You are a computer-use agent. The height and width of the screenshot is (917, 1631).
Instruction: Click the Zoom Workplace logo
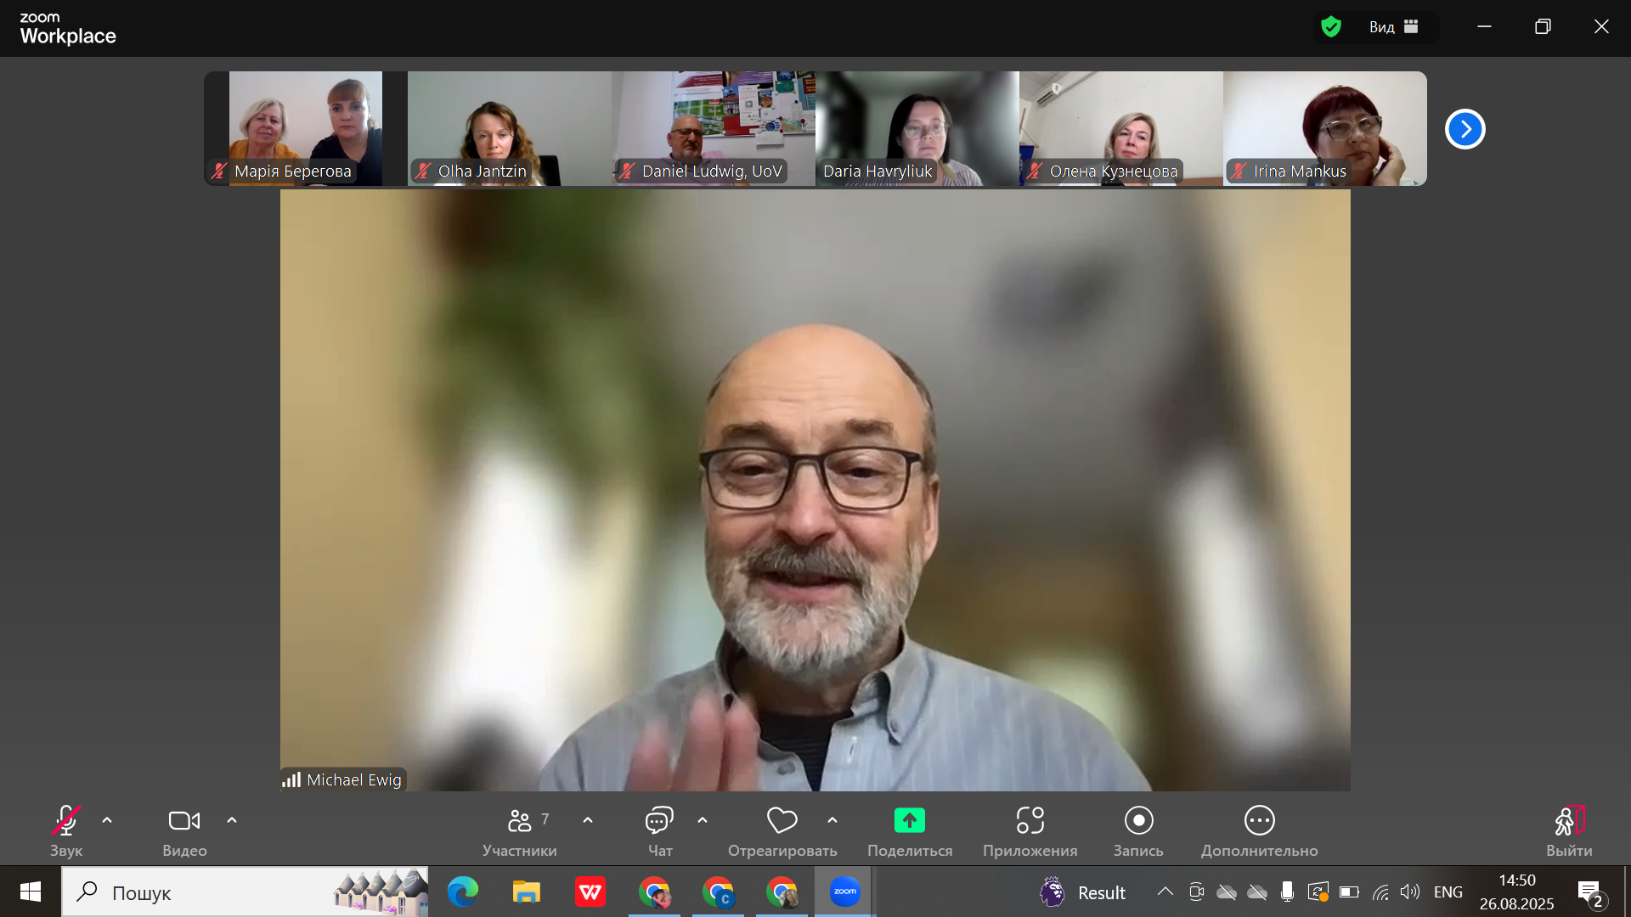click(x=68, y=29)
